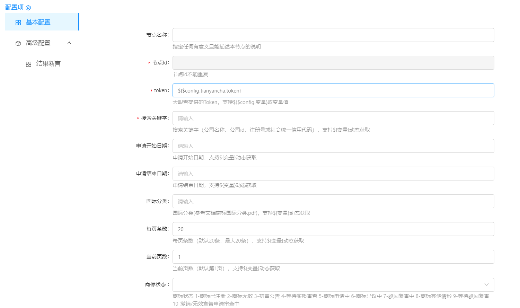Open the 商标状态 dropdown arrow

(x=486, y=284)
